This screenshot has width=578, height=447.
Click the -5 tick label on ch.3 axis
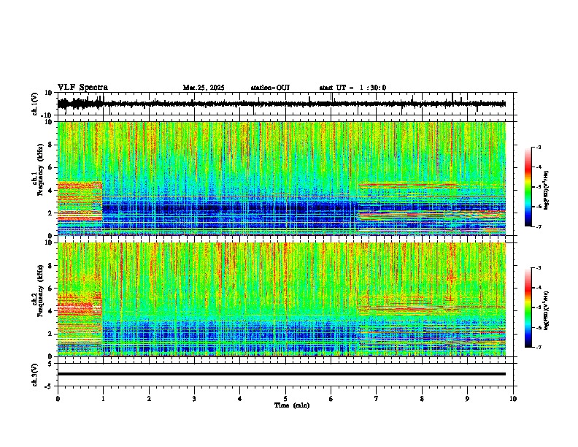pyautogui.click(x=50, y=386)
